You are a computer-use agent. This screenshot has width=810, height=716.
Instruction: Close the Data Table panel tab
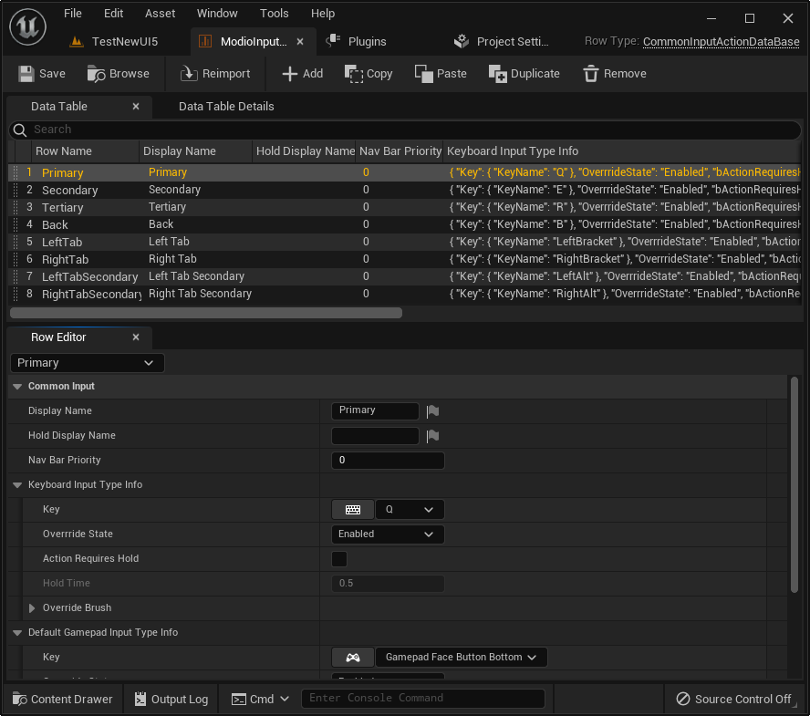(136, 107)
